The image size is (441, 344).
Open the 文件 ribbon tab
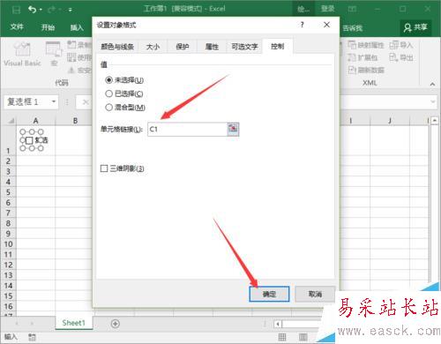(17, 27)
